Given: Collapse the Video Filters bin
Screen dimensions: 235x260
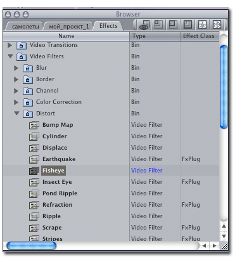Looking at the screenshot, I should [x=10, y=56].
